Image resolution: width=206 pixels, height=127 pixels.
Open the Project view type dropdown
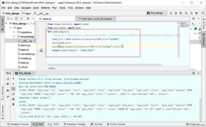point(9,18)
